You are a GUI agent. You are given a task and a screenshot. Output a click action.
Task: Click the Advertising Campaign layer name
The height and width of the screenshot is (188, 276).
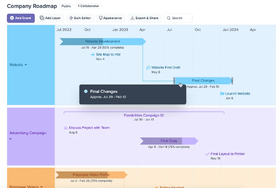click(x=28, y=133)
